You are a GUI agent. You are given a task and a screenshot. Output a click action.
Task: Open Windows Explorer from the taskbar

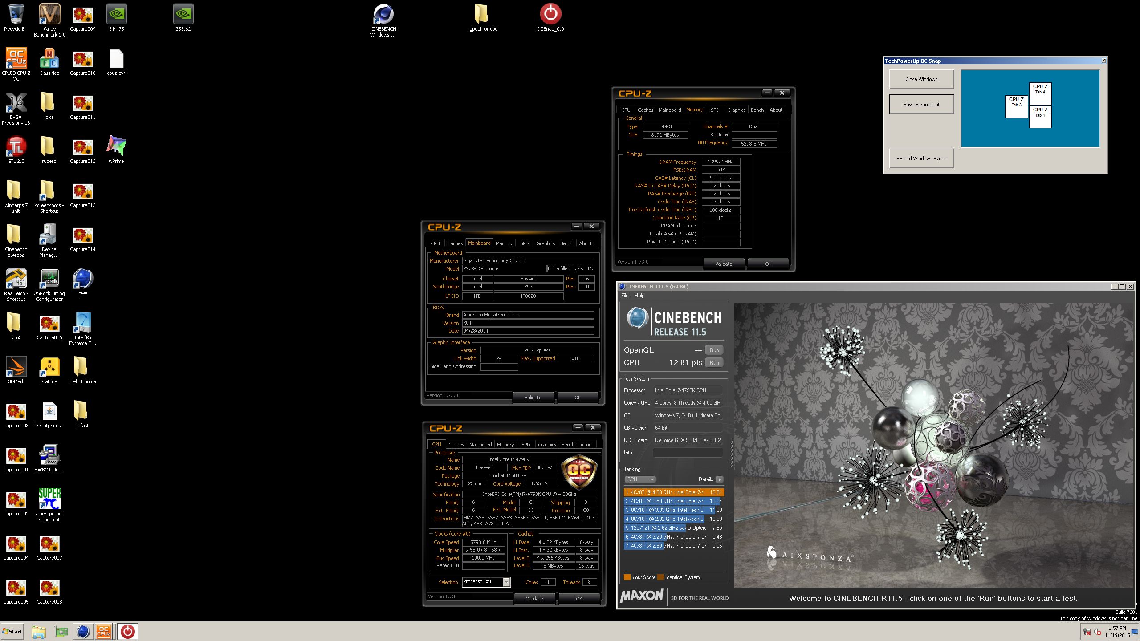(x=39, y=632)
